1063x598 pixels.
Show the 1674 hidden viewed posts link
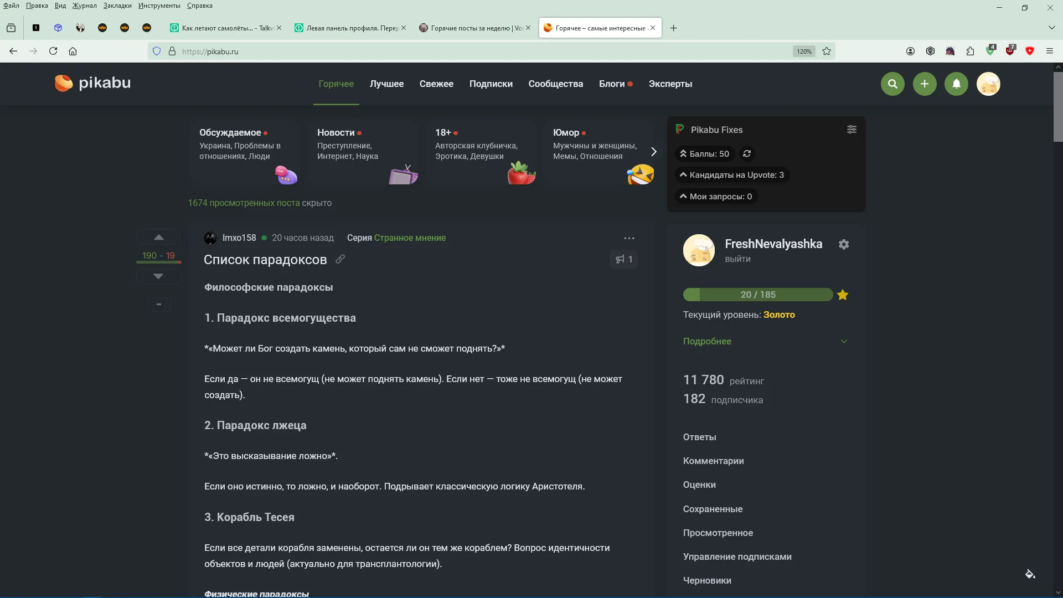click(244, 203)
